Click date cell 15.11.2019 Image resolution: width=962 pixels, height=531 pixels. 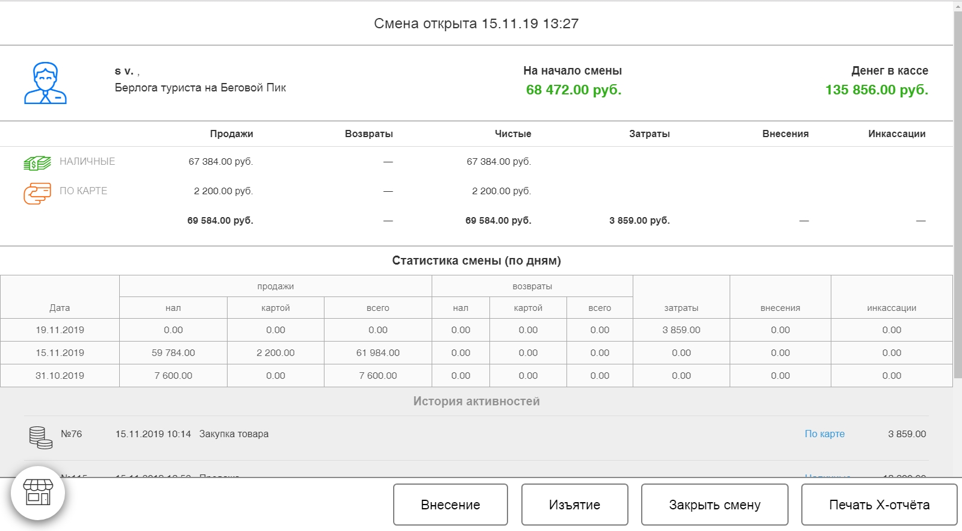tap(60, 352)
